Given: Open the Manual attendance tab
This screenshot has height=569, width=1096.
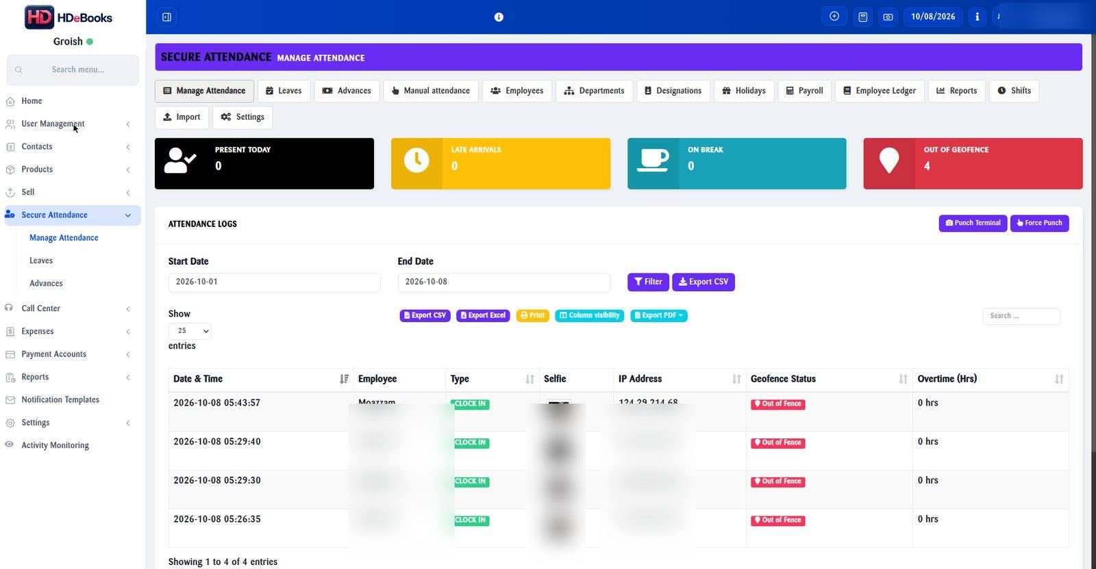Looking at the screenshot, I should tap(430, 91).
